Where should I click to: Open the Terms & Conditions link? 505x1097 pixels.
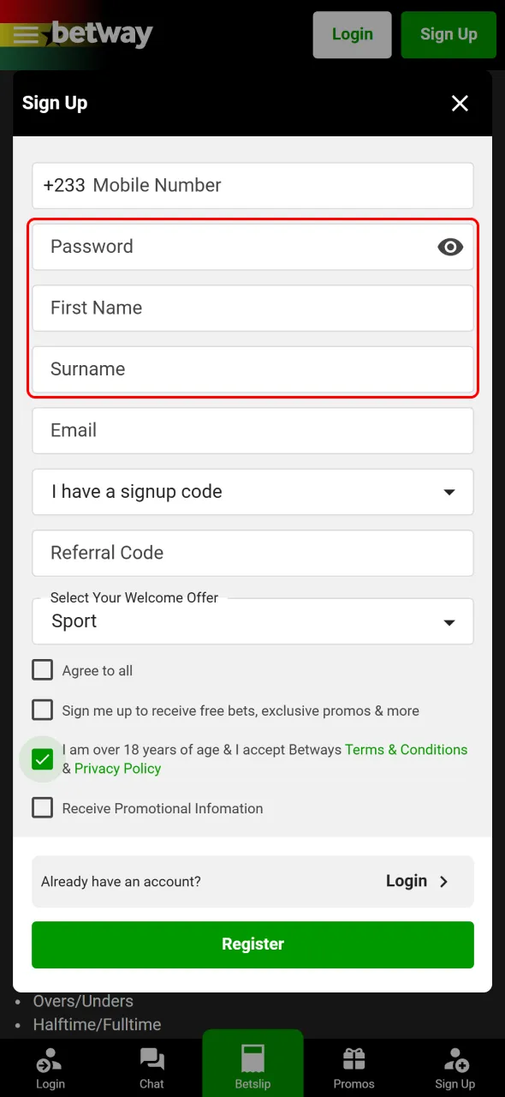[x=407, y=749]
